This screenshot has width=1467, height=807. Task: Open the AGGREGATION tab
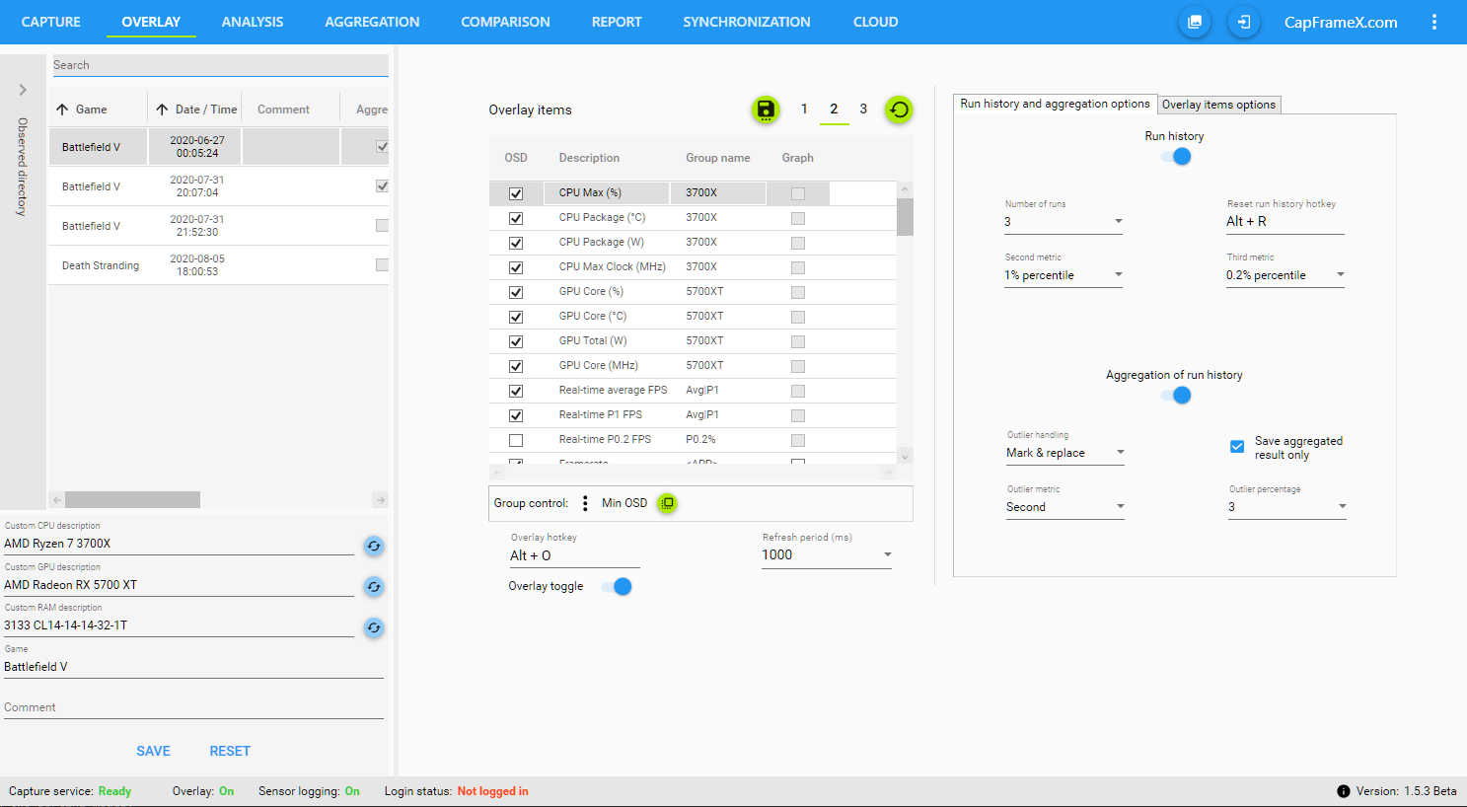[372, 22]
